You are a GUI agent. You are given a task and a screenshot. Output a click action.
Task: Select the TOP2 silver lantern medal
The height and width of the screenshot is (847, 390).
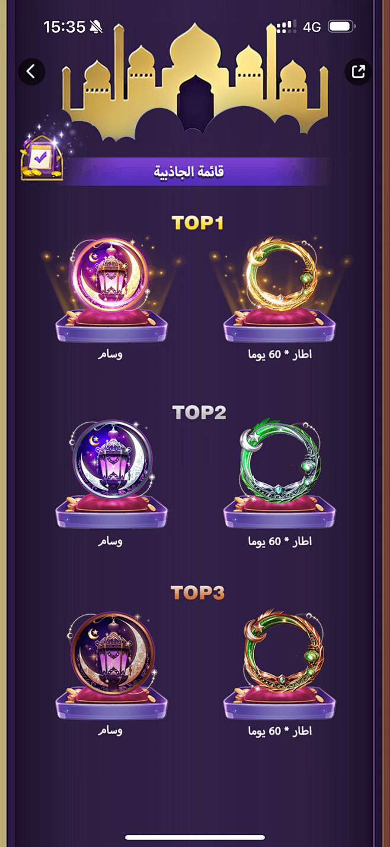[x=111, y=459]
